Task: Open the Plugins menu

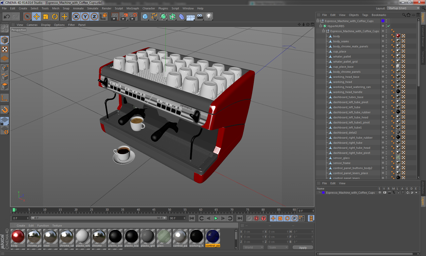Action: coord(163,8)
